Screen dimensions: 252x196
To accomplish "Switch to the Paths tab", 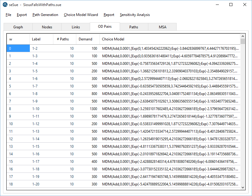I will (x=134, y=27).
